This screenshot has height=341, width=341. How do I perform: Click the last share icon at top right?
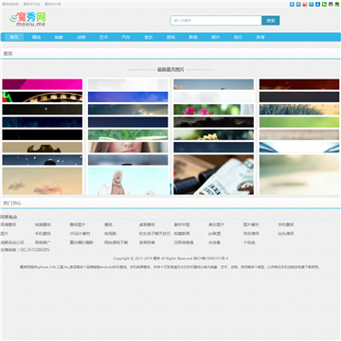click(337, 5)
